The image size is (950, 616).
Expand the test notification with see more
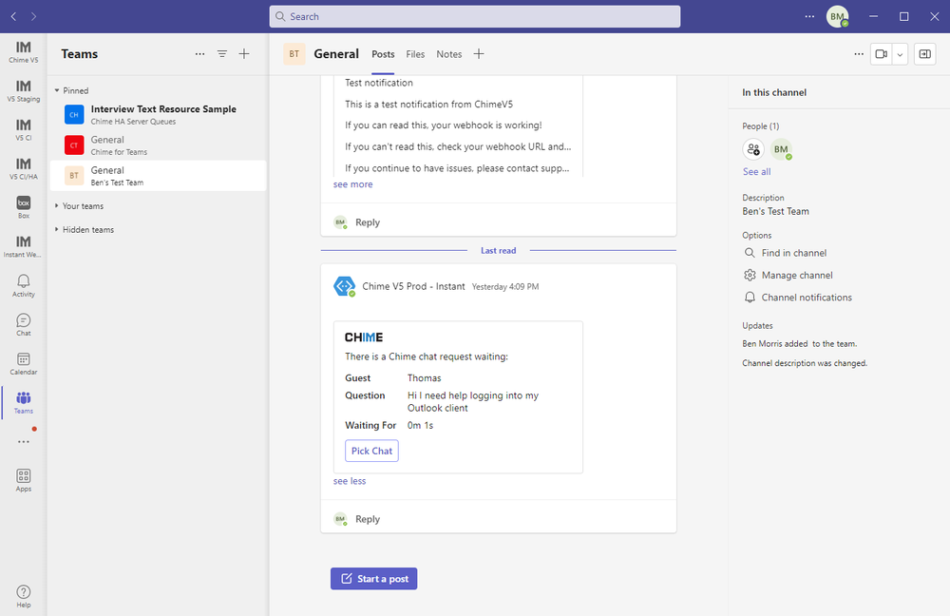coord(352,184)
